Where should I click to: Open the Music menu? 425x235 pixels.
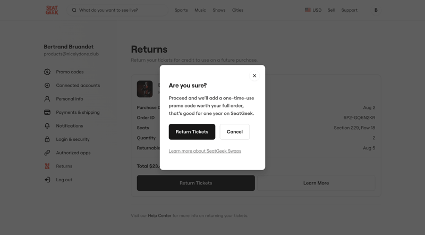click(200, 10)
